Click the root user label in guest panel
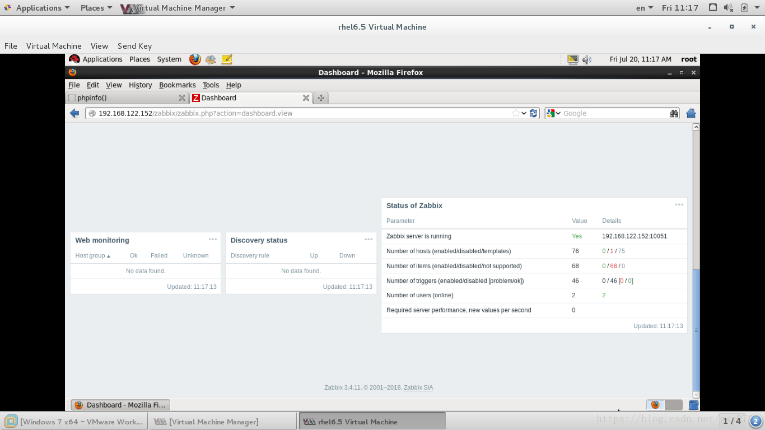Image resolution: width=765 pixels, height=430 pixels. click(x=689, y=59)
